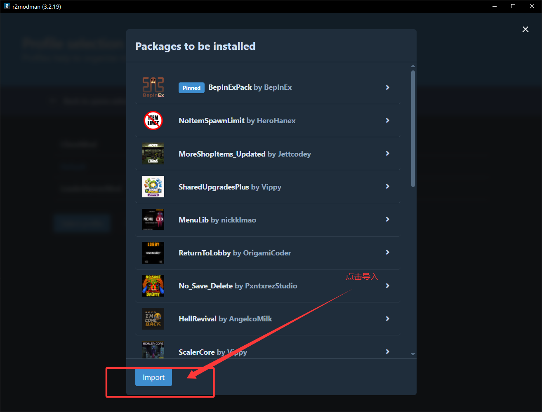Click the MoreShopItems_Updated package icon

(x=153, y=154)
